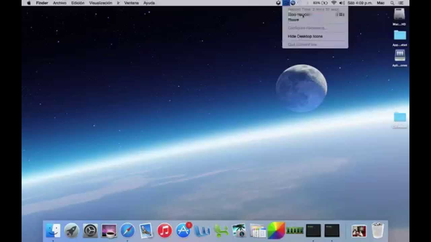
Task: Open the Apple menu
Action: click(x=29, y=3)
